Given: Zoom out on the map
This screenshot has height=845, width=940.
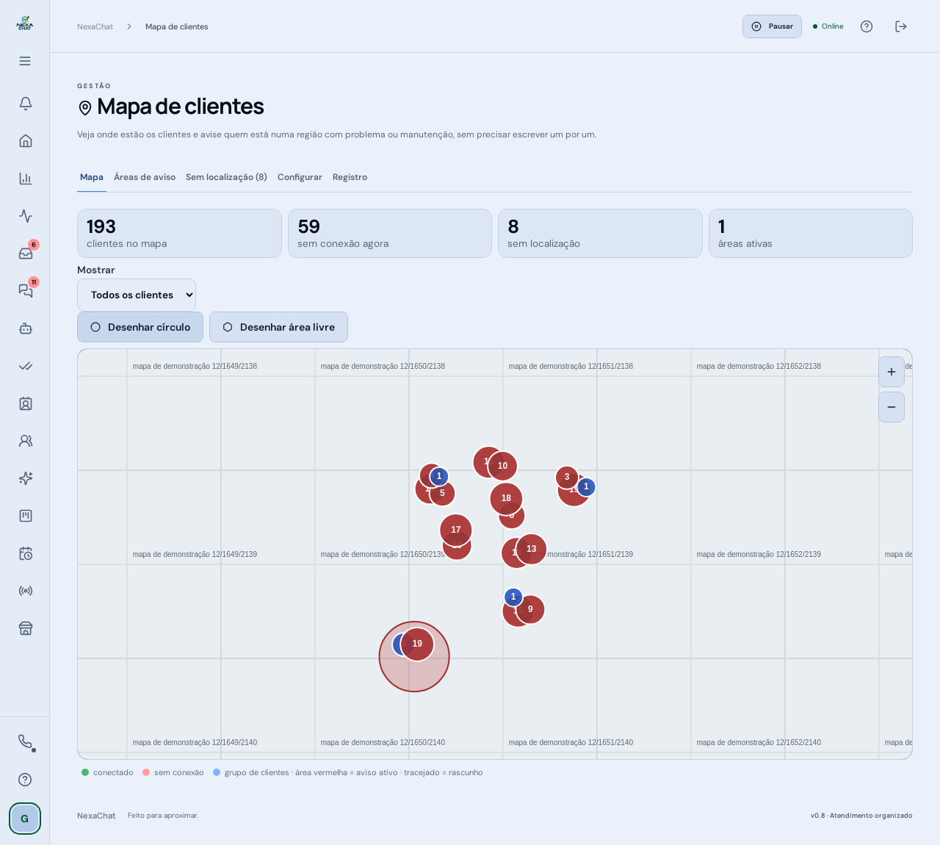Looking at the screenshot, I should [892, 407].
